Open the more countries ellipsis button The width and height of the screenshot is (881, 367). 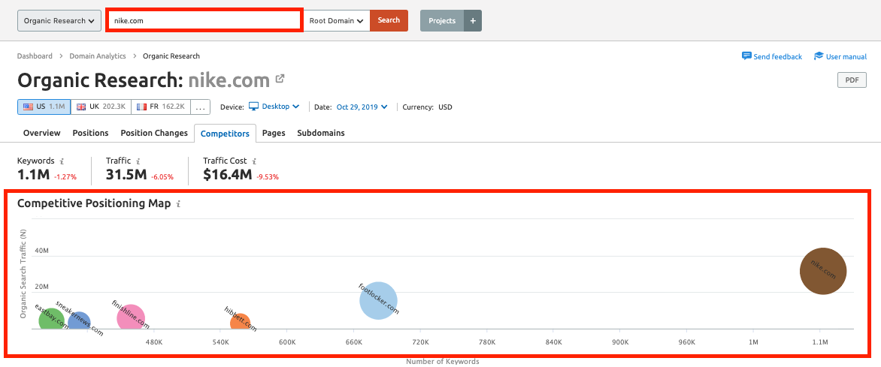[201, 107]
